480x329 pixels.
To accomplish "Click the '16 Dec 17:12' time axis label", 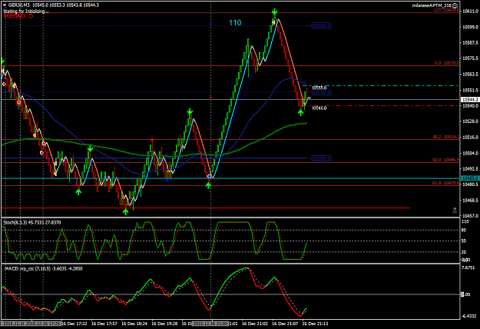I will click(74, 324).
